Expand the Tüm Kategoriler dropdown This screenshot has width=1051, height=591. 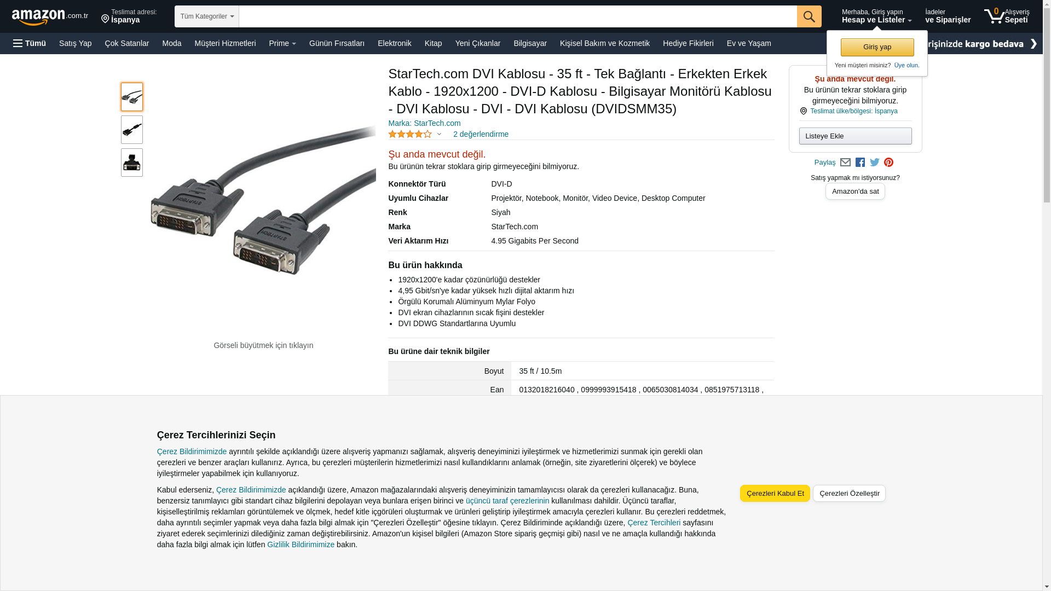tap(207, 16)
